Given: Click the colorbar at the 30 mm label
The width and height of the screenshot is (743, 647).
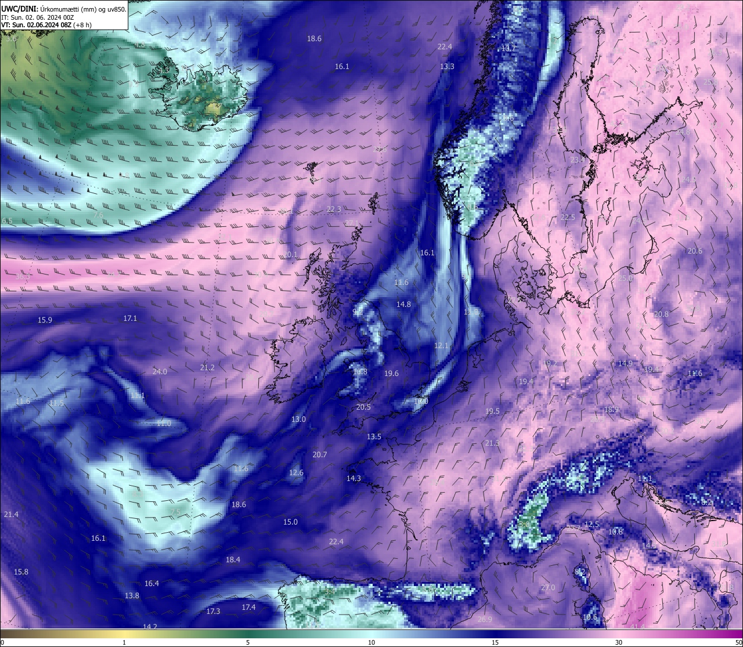Looking at the screenshot, I should (619, 642).
